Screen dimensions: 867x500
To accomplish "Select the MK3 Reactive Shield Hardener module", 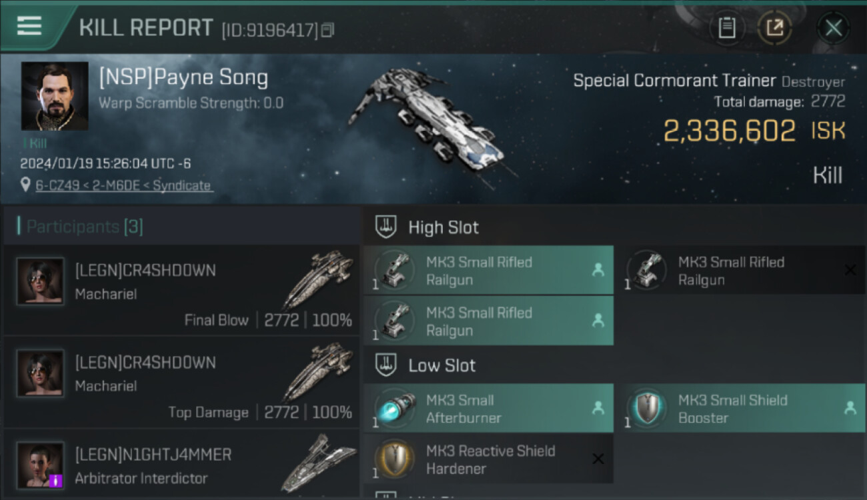I will click(488, 459).
